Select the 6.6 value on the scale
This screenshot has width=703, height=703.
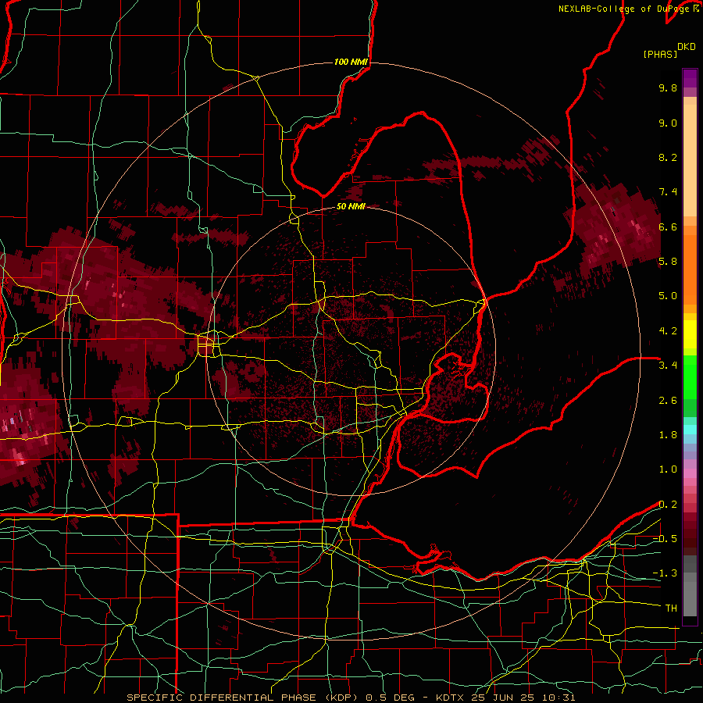point(668,227)
